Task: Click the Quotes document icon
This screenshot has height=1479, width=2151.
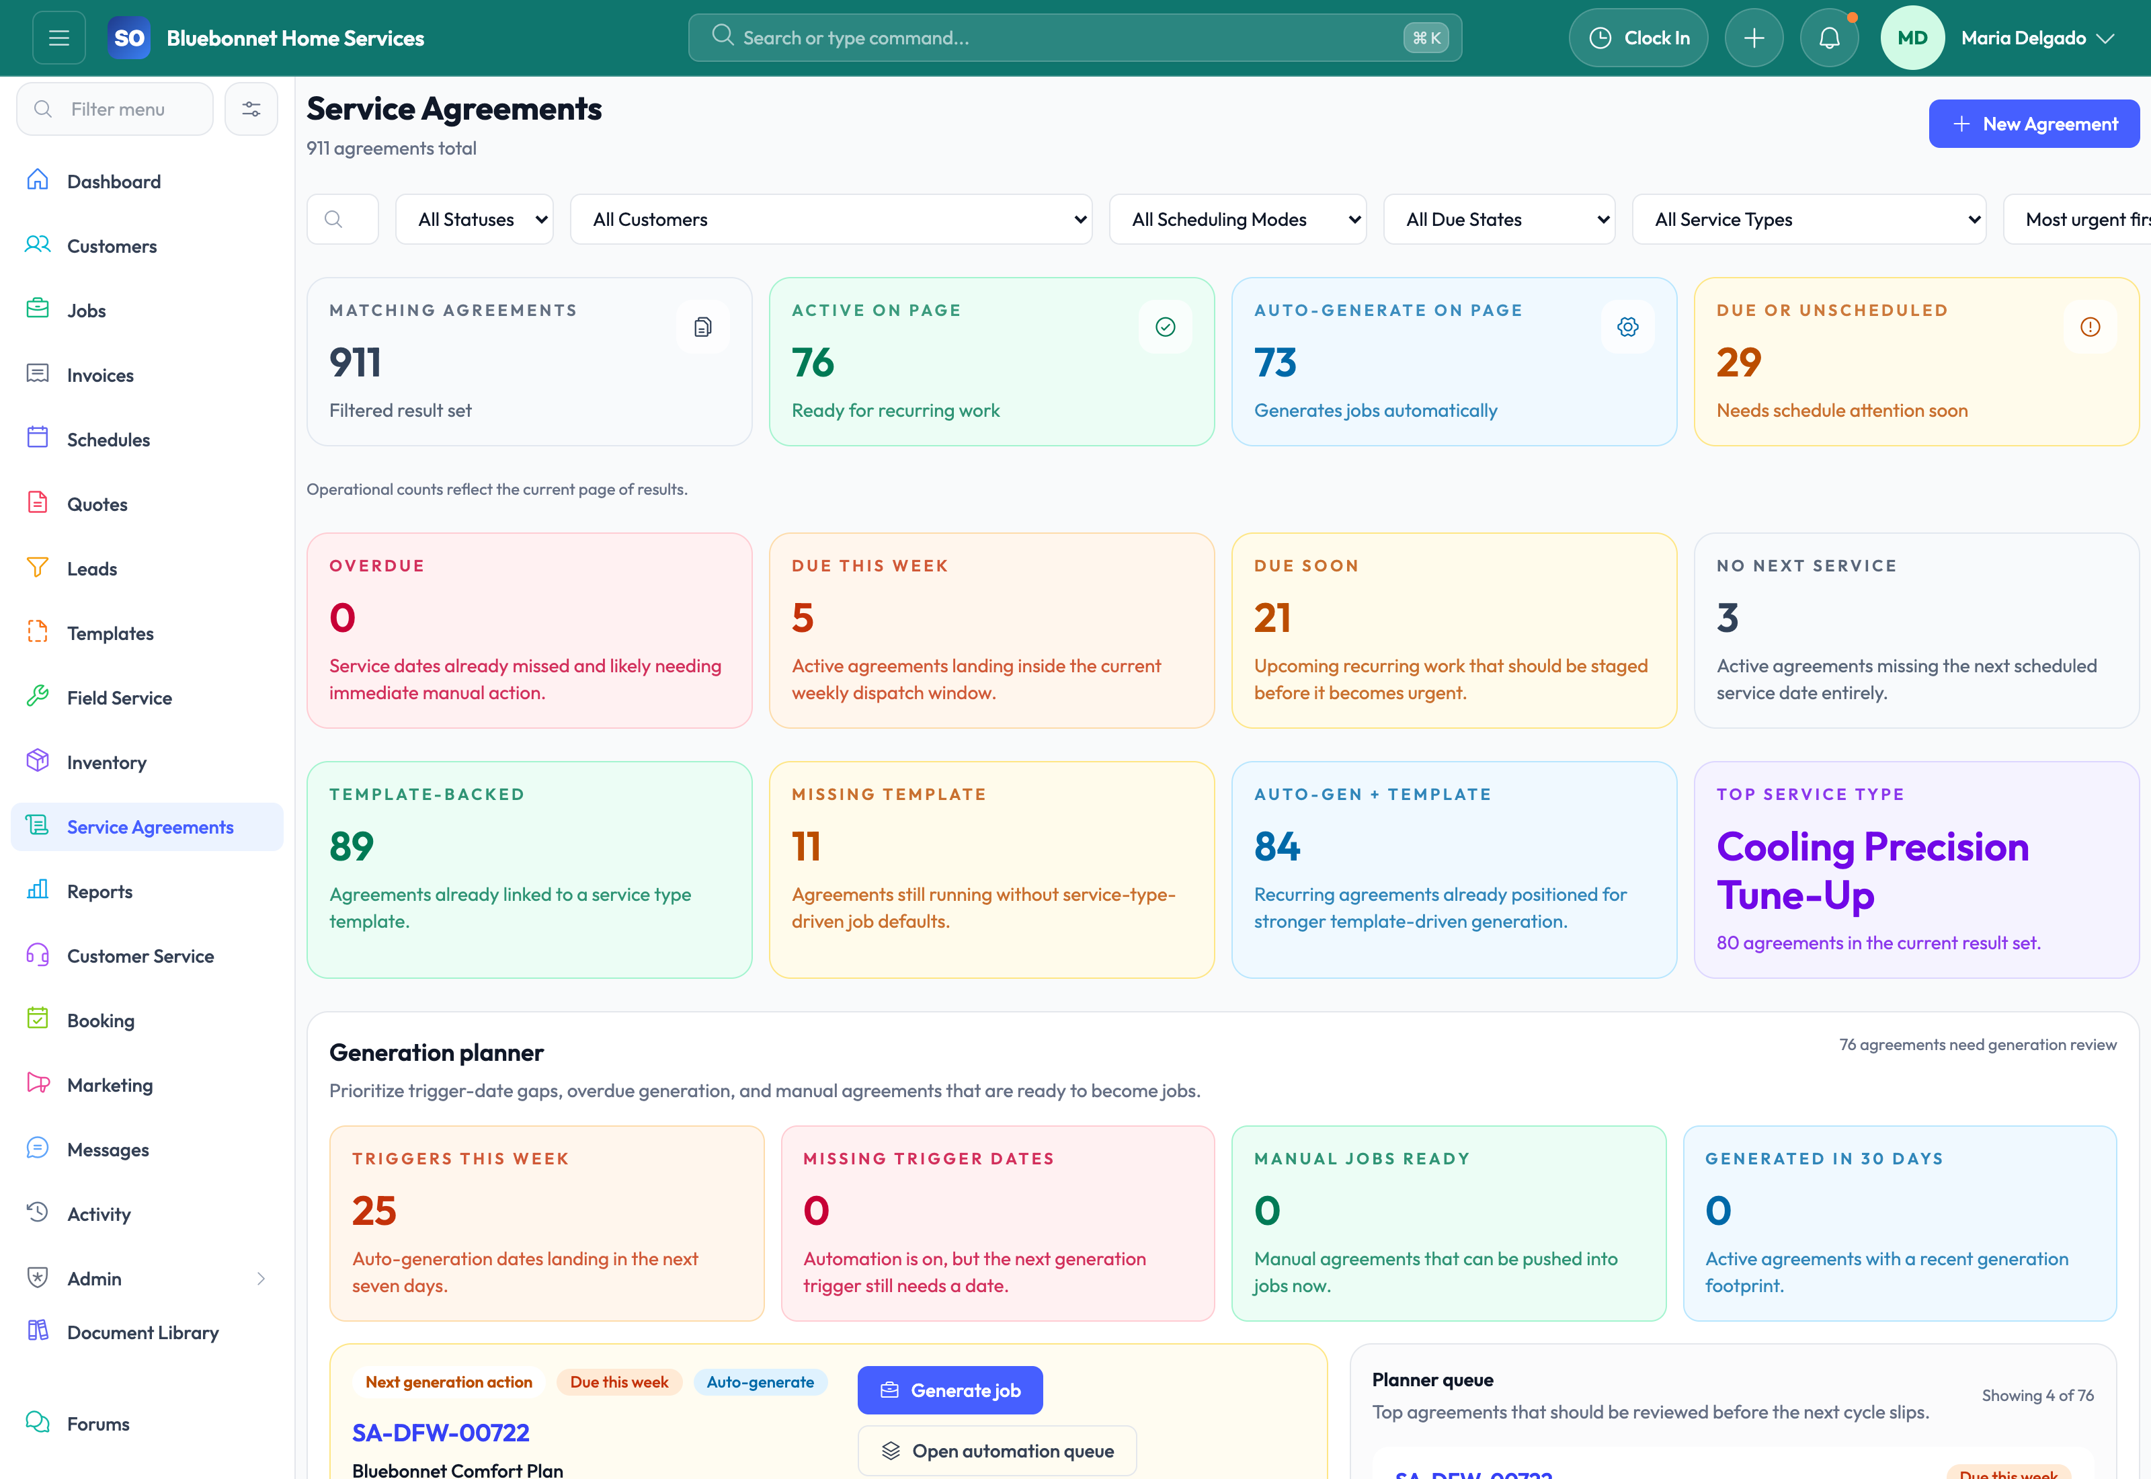Action: 38,502
